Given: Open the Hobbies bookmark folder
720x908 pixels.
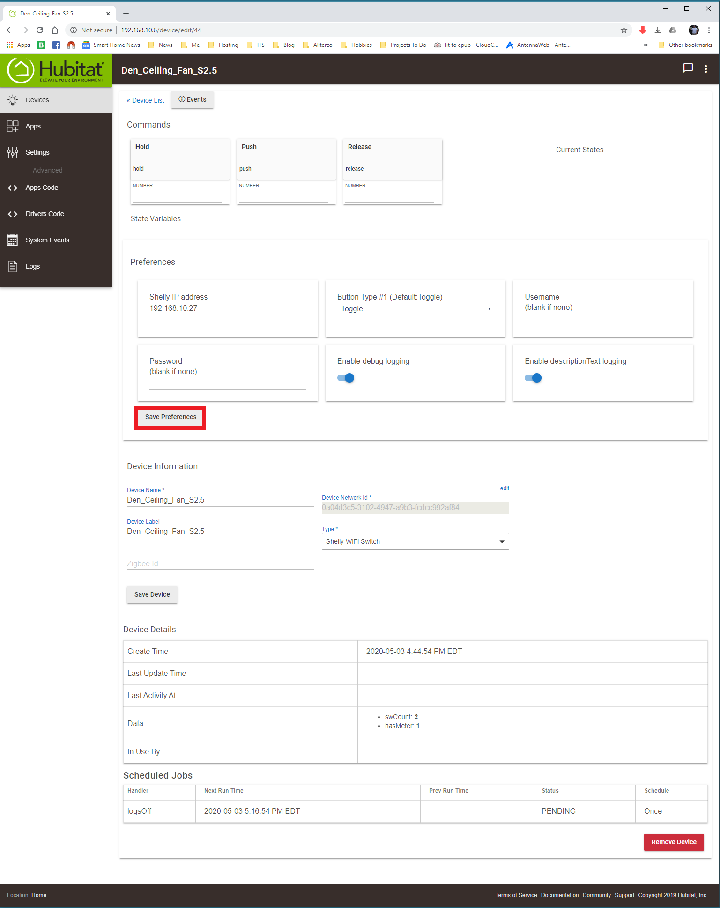Looking at the screenshot, I should [356, 45].
